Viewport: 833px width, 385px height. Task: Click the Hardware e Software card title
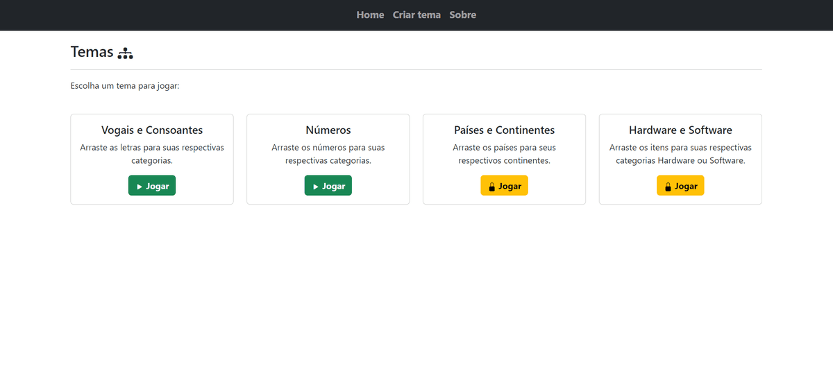pos(680,130)
